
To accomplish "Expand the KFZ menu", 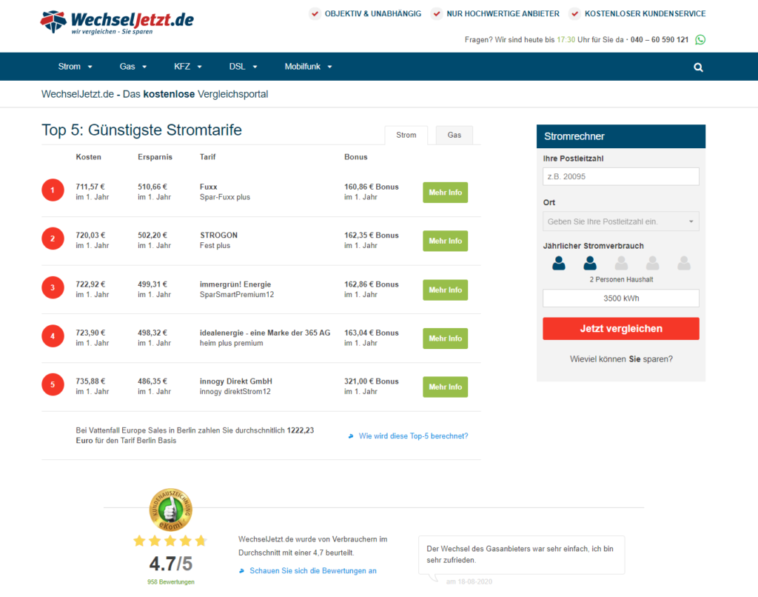I will tap(187, 67).
